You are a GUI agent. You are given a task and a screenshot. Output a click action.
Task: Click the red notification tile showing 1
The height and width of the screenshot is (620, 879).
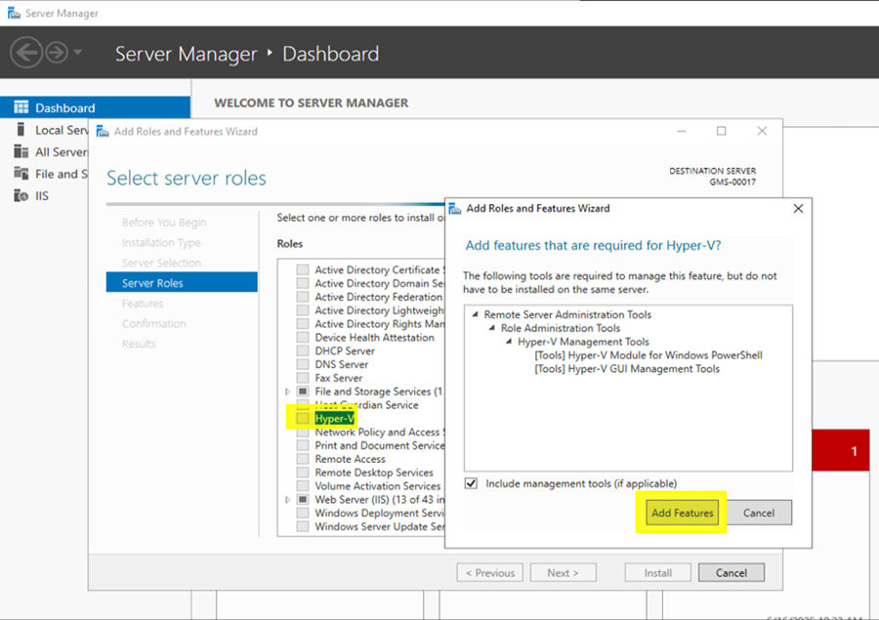[x=840, y=451]
